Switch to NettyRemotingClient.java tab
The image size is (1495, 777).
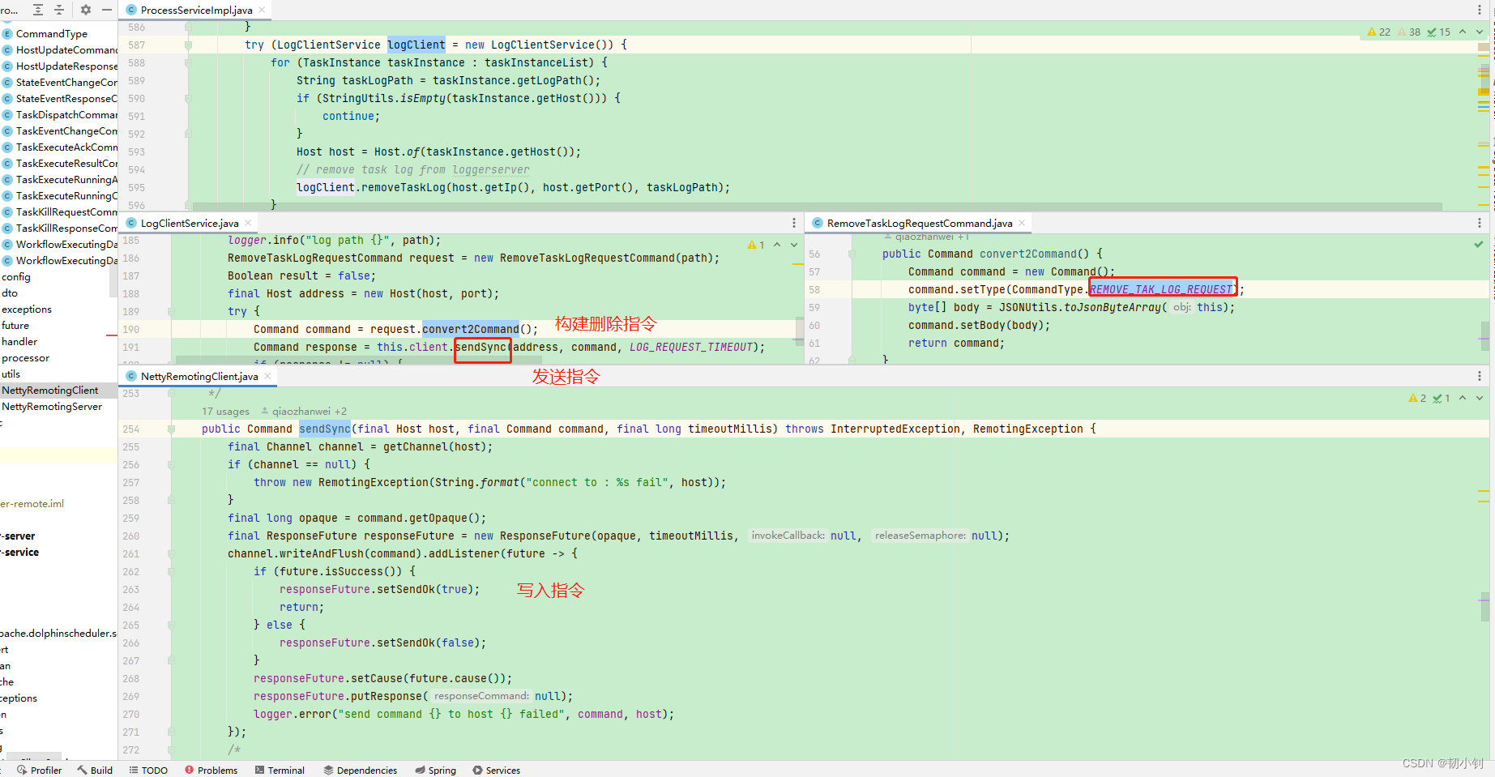click(199, 376)
